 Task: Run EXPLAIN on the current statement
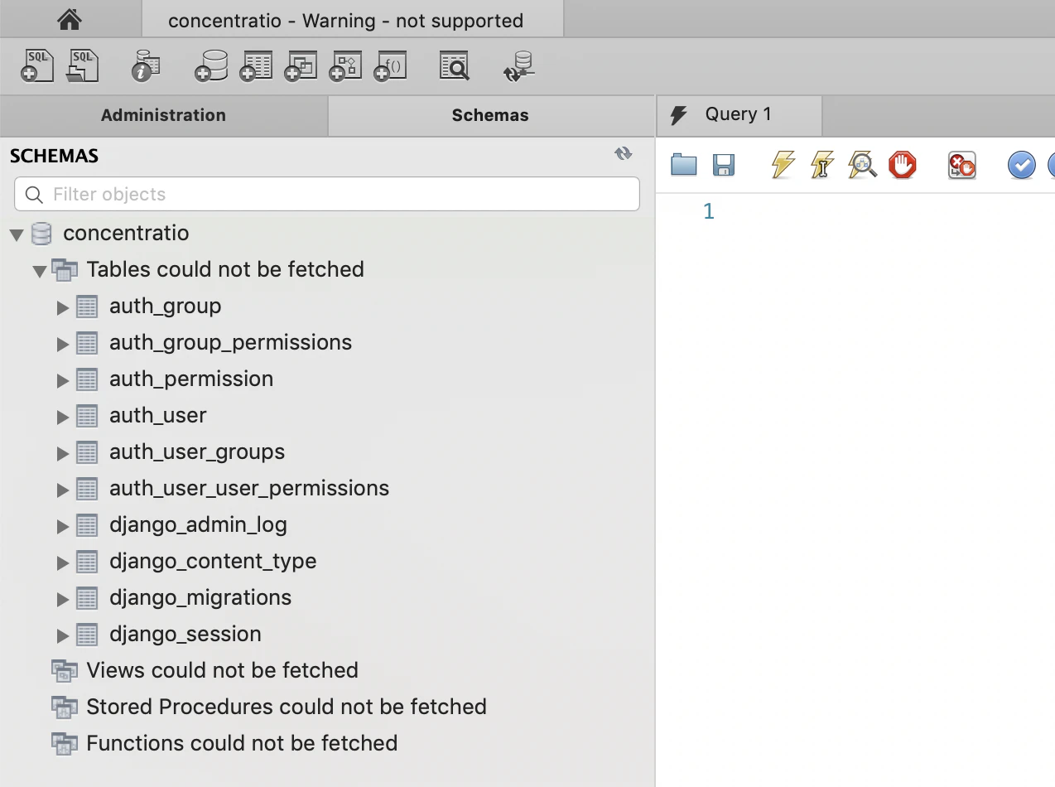tap(862, 165)
